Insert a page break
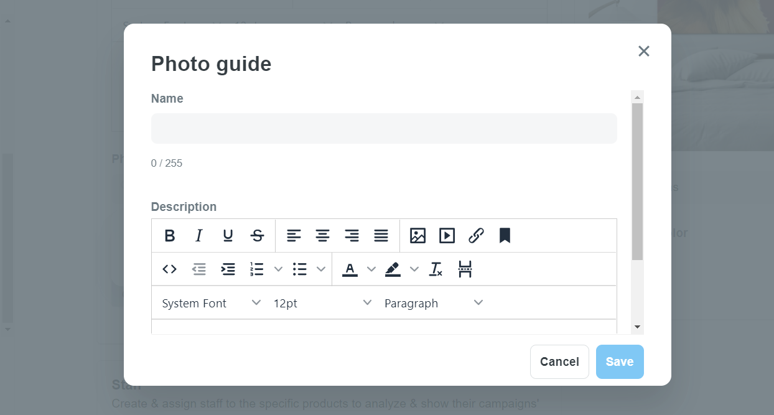 tap(465, 269)
